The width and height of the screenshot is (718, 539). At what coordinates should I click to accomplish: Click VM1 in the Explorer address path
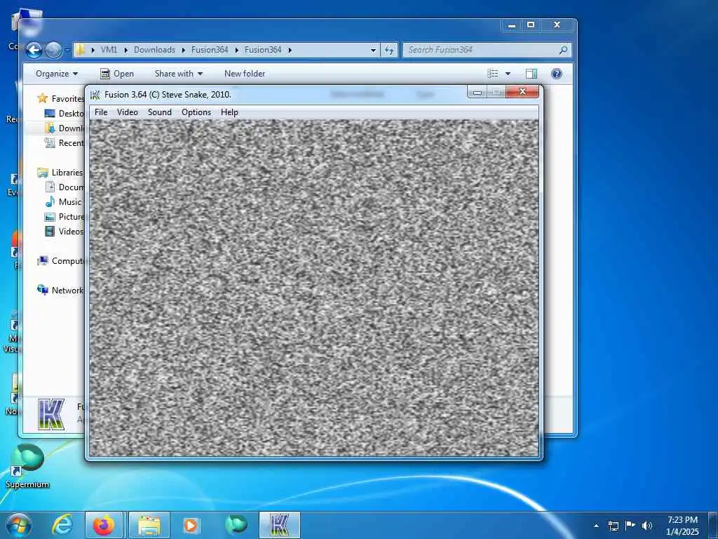pyautogui.click(x=109, y=50)
